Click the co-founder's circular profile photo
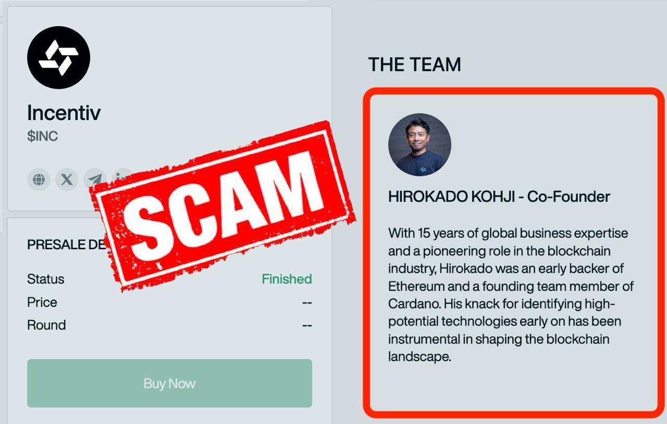This screenshot has height=424, width=667. click(x=419, y=145)
